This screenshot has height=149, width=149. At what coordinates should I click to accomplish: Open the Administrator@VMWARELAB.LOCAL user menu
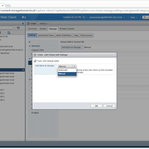click(107, 17)
